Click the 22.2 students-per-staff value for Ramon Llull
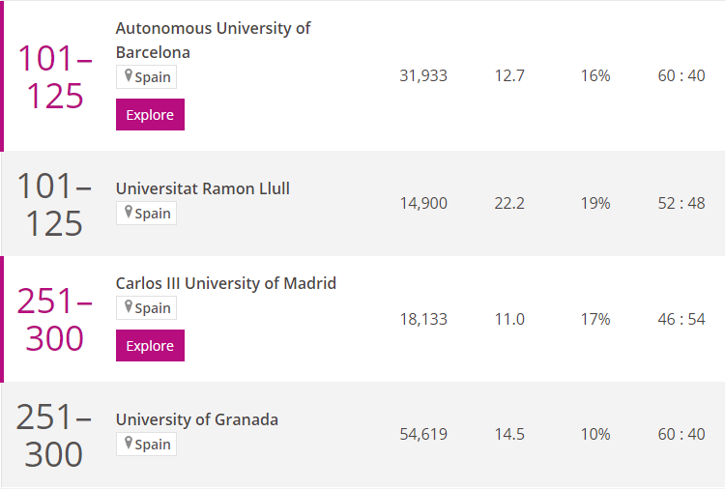The width and height of the screenshot is (725, 489). pos(509,203)
